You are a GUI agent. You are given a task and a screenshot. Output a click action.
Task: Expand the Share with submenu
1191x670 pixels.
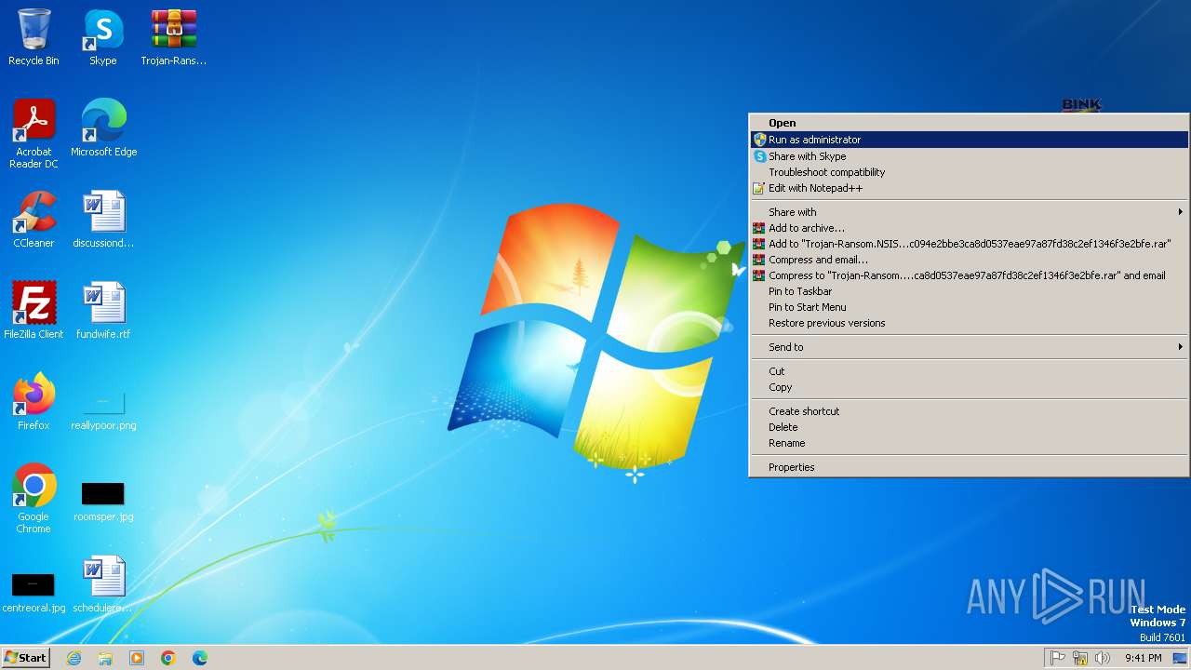coord(969,212)
